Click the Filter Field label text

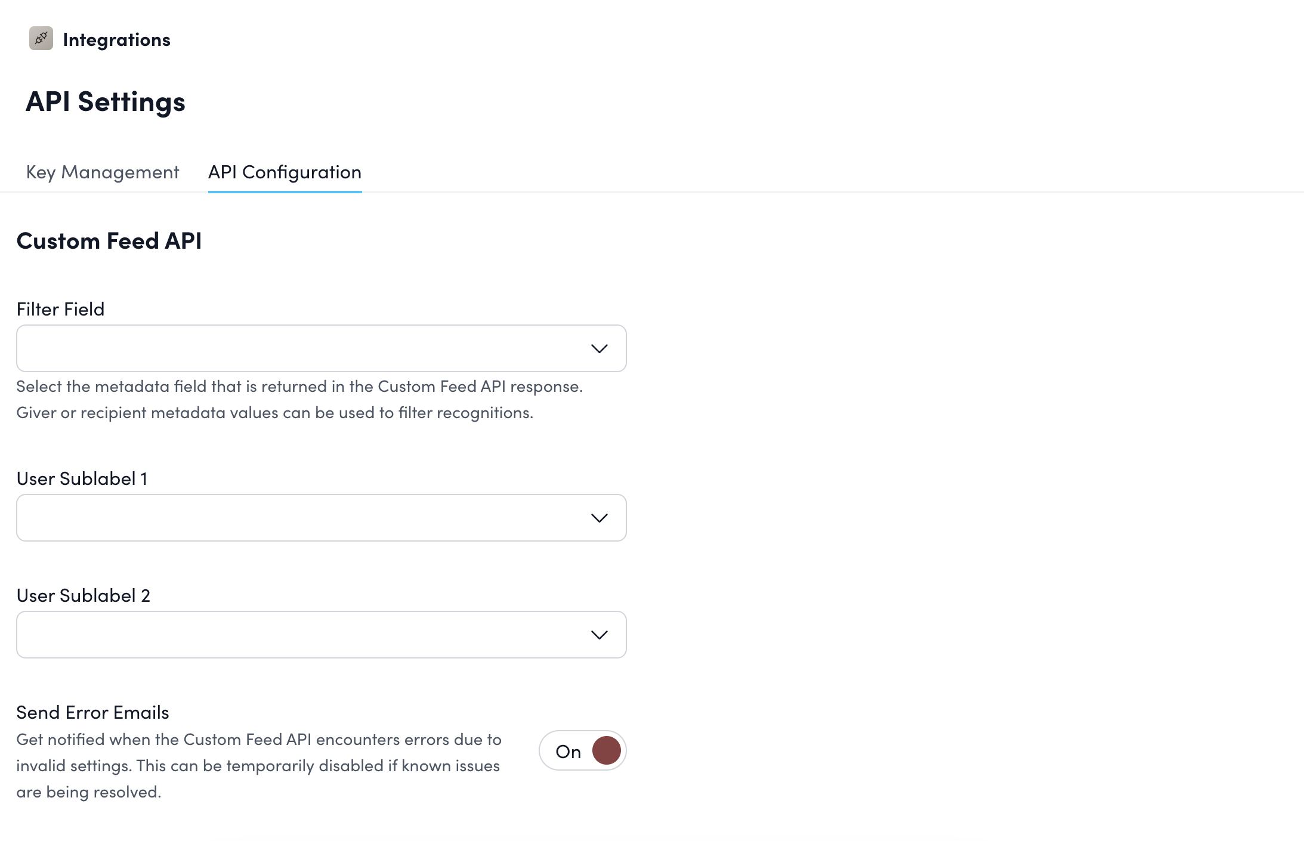coord(60,310)
